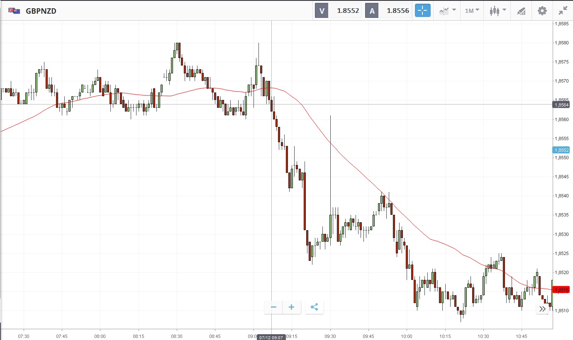Click the GBPNZD instrument title

click(x=41, y=11)
